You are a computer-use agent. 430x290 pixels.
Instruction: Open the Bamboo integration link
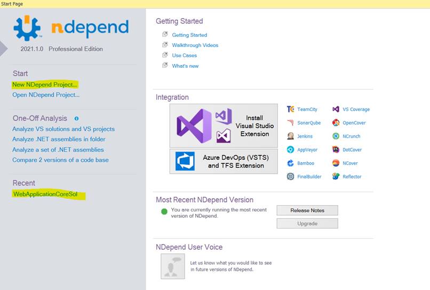(x=306, y=163)
